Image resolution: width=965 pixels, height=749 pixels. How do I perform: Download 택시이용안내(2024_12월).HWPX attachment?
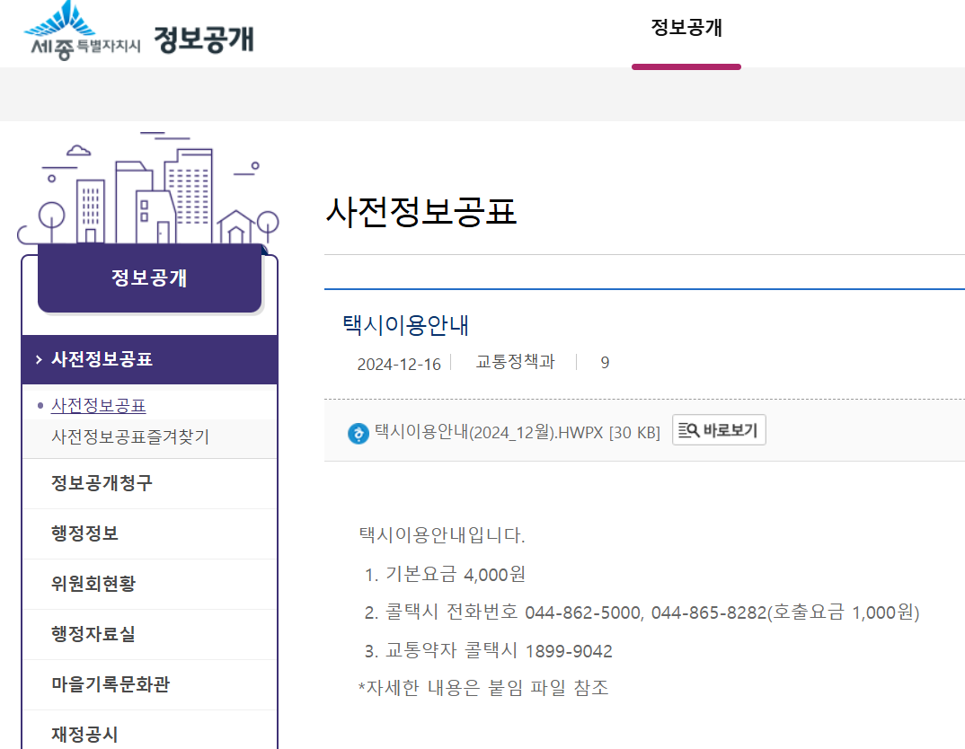[517, 432]
